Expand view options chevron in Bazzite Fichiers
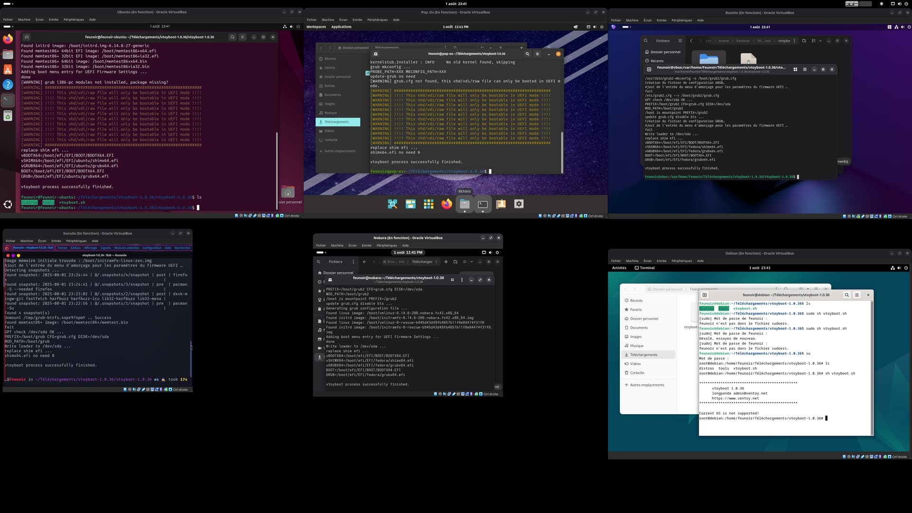The image size is (912, 513). coord(820,41)
